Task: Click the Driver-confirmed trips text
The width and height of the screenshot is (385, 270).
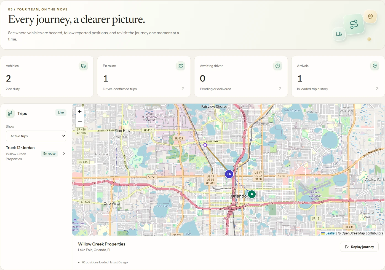Action: coord(120,89)
